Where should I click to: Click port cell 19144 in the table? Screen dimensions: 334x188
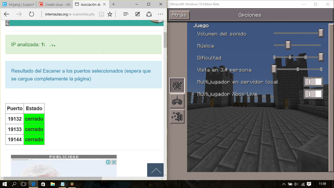[15, 139]
